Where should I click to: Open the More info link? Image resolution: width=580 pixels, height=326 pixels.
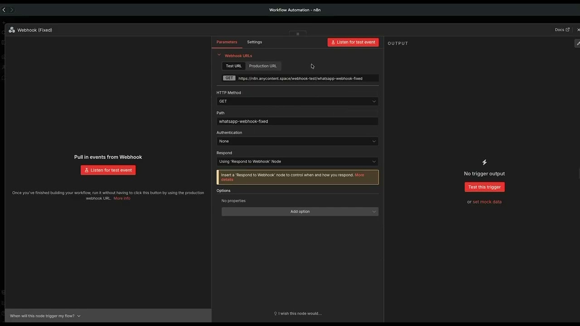pos(122,198)
